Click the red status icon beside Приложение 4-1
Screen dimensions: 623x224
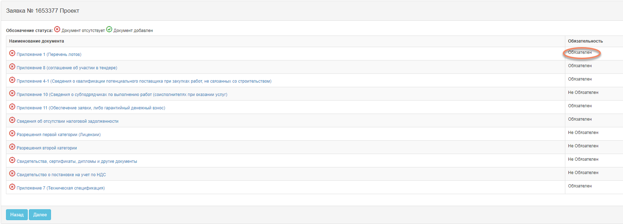tap(12, 80)
